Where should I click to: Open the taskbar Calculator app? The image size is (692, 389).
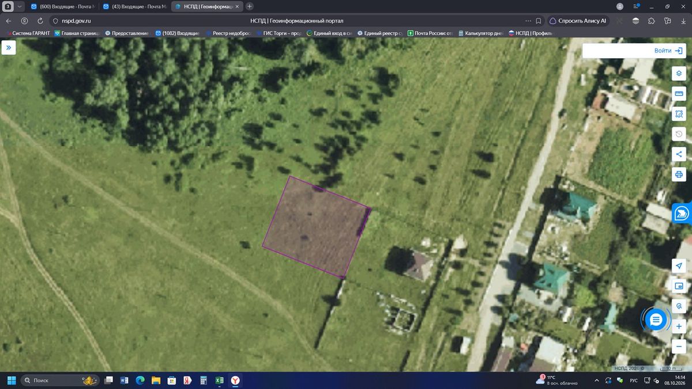pyautogui.click(x=204, y=380)
